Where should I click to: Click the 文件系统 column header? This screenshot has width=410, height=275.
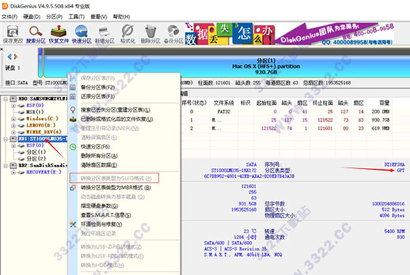[x=223, y=103]
